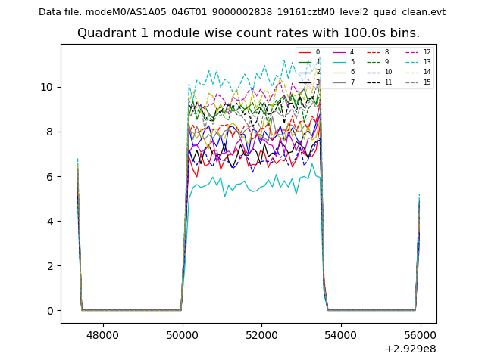The image size is (485, 363).
Task: Click the y-axis tick label 10
Action: 47,87
